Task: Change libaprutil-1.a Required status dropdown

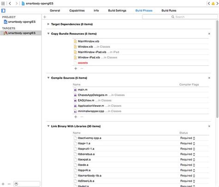Action: pos(188,149)
